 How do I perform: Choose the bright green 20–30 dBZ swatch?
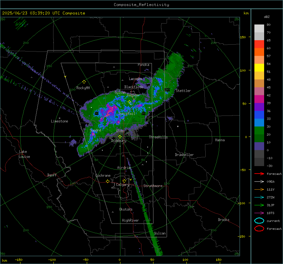pos(259,131)
